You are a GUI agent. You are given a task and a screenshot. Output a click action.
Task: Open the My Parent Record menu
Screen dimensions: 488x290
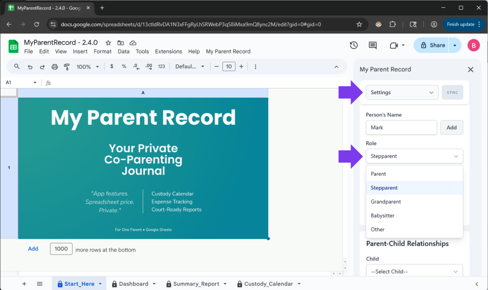[228, 52]
